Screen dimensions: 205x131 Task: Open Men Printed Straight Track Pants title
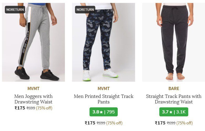pyautogui.click(x=103, y=99)
